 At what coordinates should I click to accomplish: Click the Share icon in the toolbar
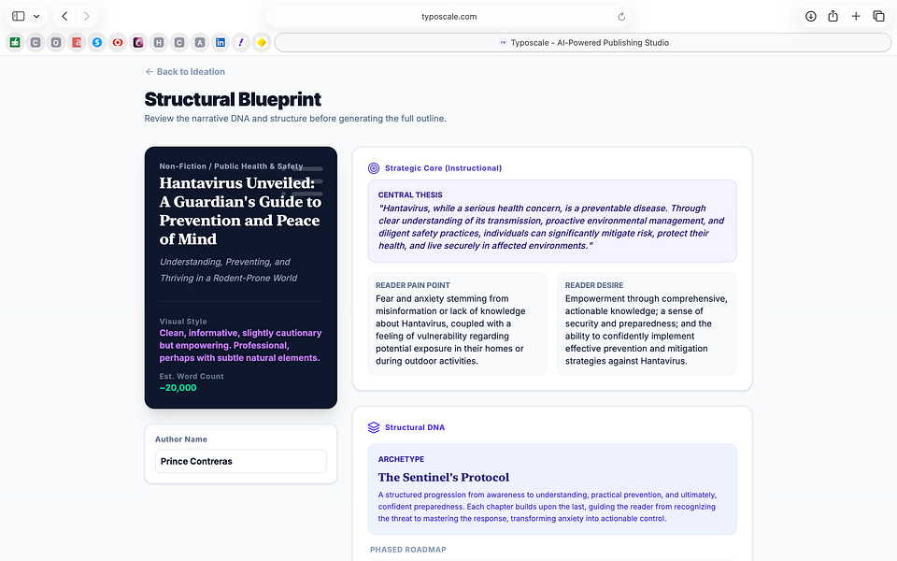tap(833, 16)
